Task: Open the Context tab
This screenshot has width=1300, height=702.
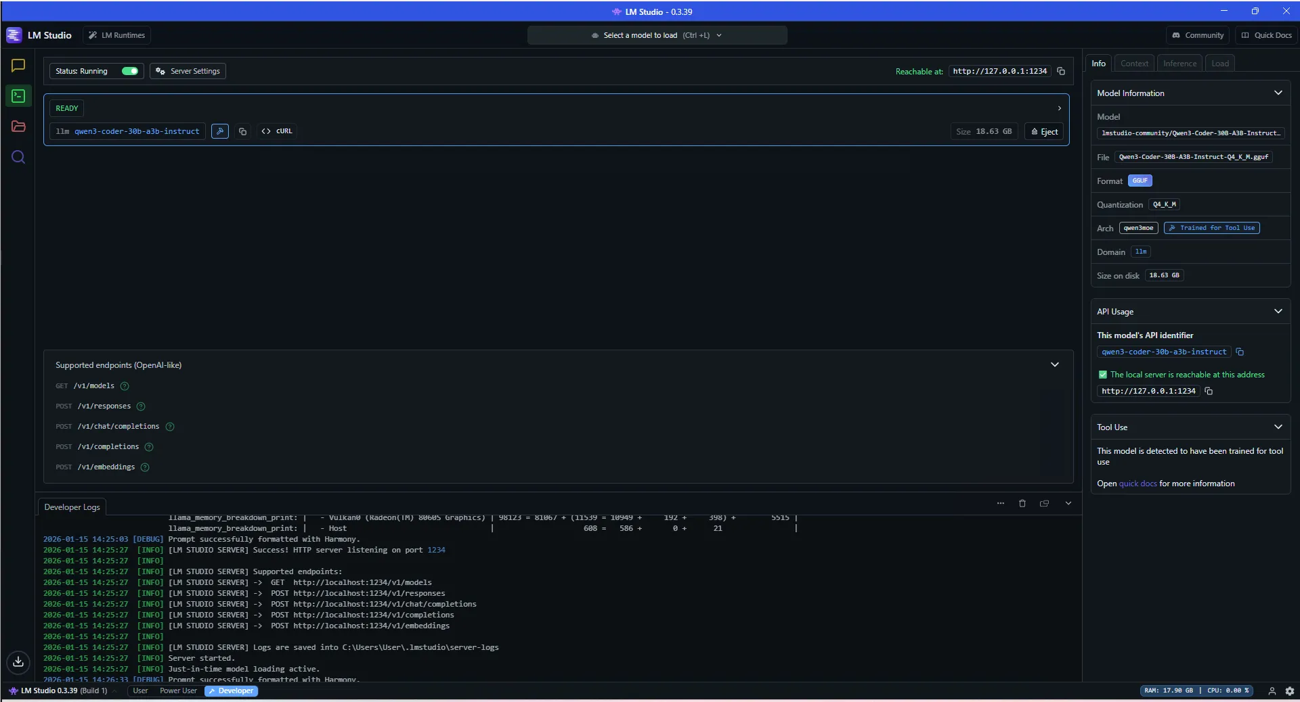Action: coord(1135,63)
